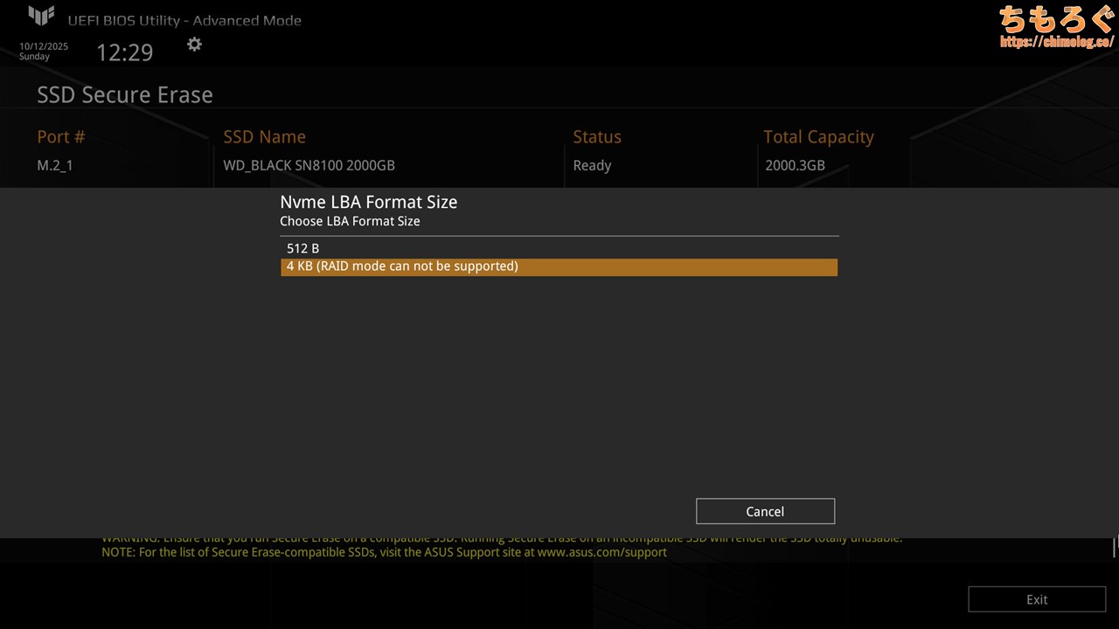Click the Ready status value
Image resolution: width=1119 pixels, height=629 pixels.
[x=592, y=165]
